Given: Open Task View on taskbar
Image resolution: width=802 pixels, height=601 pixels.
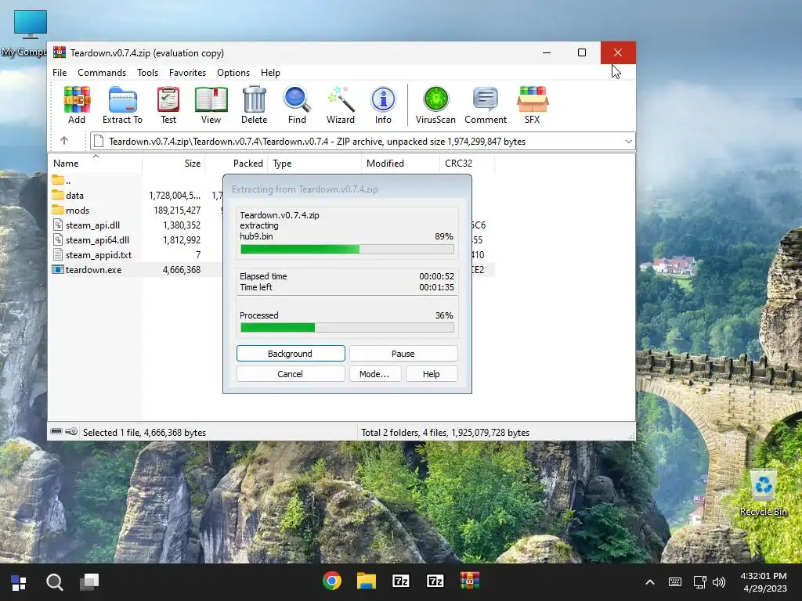Looking at the screenshot, I should (89, 582).
